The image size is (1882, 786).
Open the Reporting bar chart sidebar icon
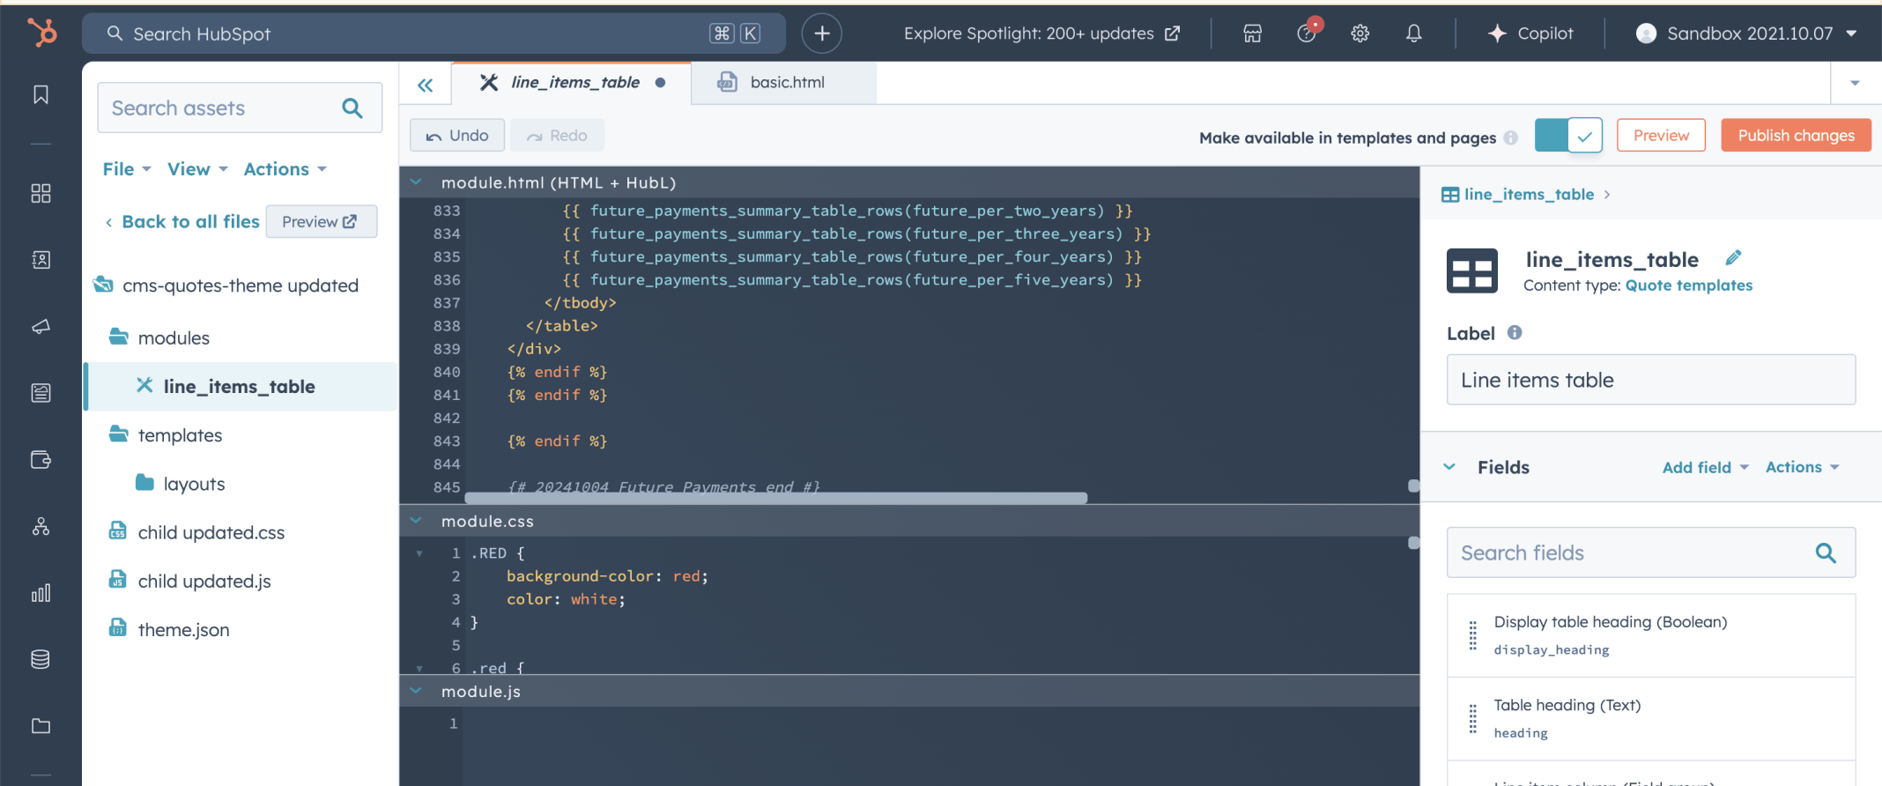[x=41, y=593]
